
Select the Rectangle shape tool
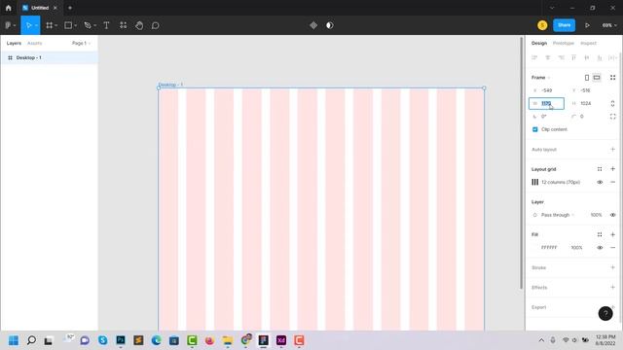pyautogui.click(x=68, y=25)
